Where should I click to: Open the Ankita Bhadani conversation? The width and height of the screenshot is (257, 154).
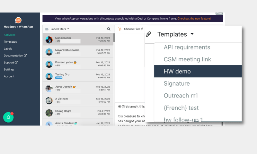pos(78,122)
